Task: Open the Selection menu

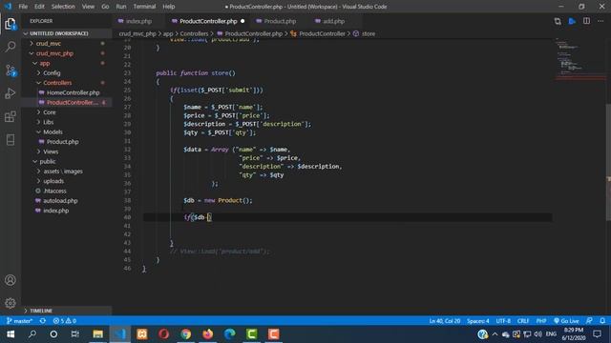Action: coord(63,7)
